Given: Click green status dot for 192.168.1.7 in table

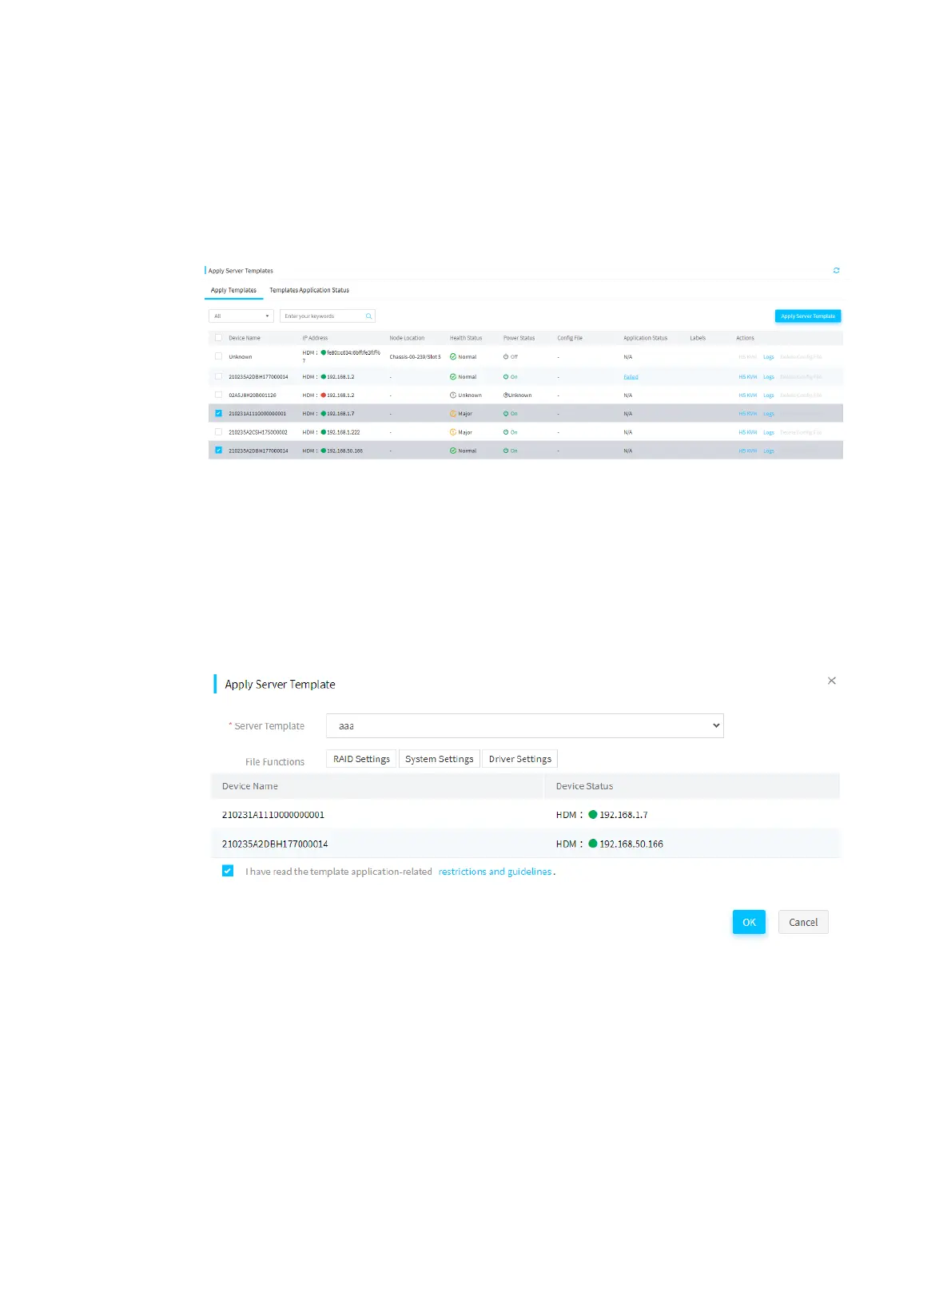Looking at the screenshot, I should coord(324,414).
